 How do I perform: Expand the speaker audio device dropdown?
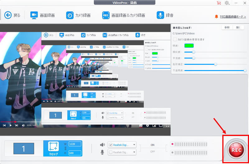pos(134,145)
